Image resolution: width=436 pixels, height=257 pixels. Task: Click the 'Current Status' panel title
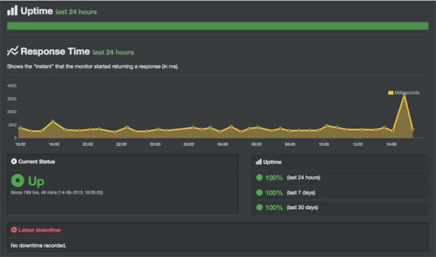point(37,161)
